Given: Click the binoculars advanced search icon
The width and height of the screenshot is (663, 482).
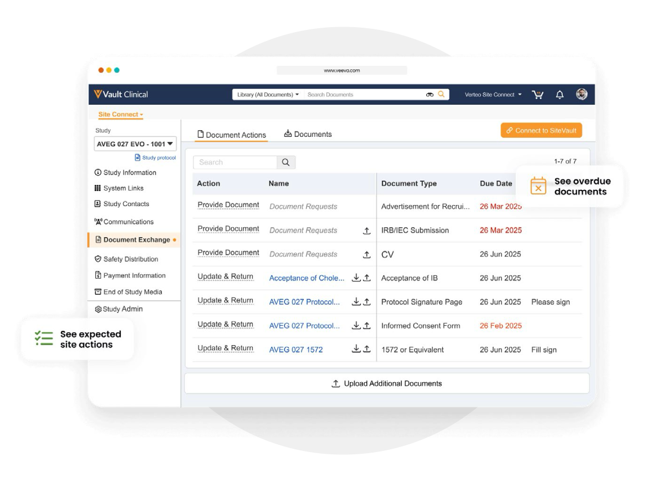Looking at the screenshot, I should (x=430, y=95).
